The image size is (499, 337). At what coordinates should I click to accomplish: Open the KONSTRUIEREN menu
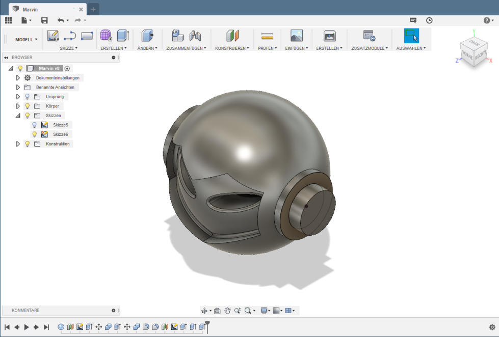232,48
